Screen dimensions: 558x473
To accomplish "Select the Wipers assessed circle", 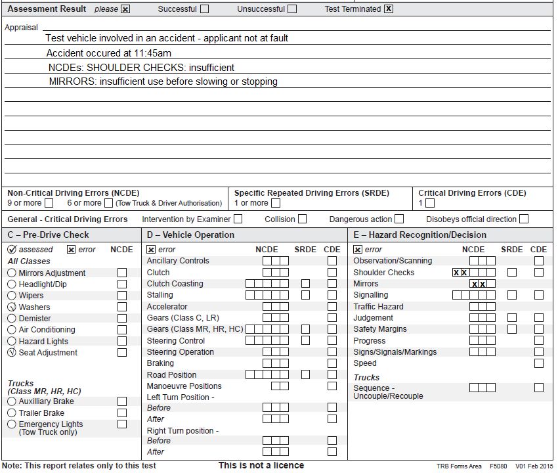I will click(12, 295).
